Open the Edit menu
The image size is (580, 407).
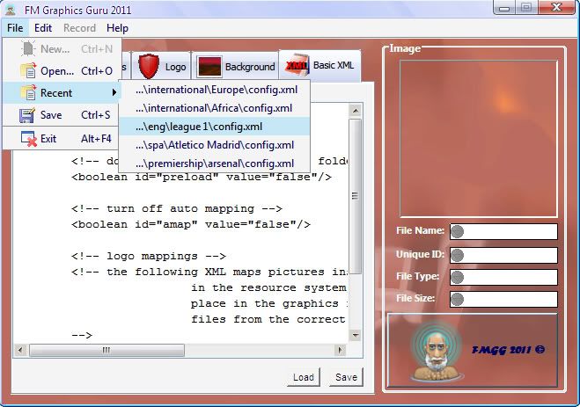tap(43, 28)
